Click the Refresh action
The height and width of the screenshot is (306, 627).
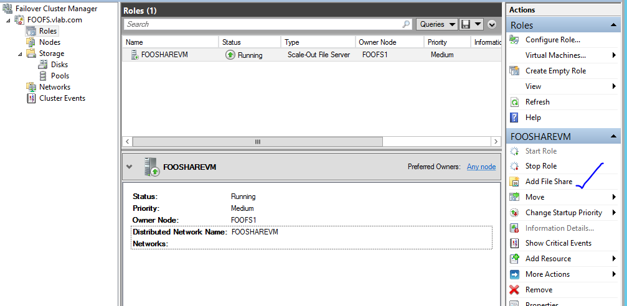coord(537,102)
